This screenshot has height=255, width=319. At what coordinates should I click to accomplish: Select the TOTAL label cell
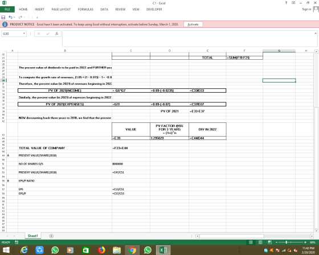(207, 57)
